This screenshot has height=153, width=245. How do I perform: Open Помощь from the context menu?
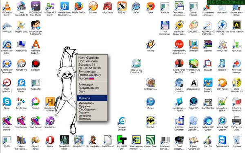pyautogui.click(x=85, y=119)
